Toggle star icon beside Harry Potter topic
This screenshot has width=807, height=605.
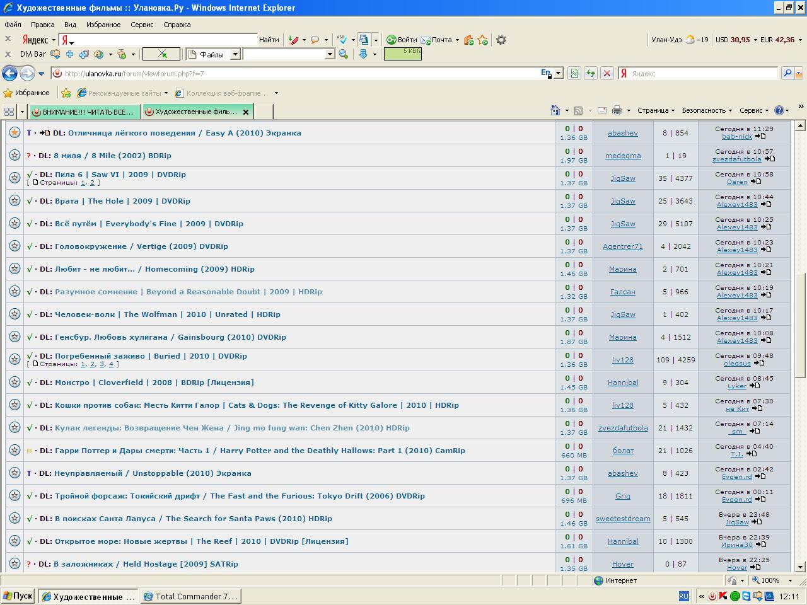(15, 451)
